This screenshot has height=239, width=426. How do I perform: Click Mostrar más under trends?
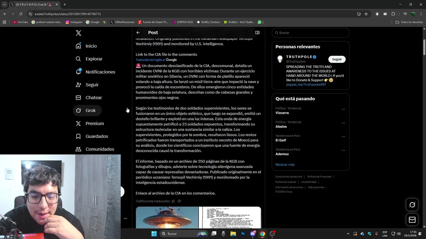tap(285, 165)
